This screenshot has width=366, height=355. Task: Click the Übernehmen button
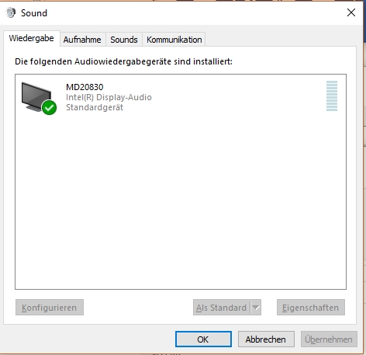pyautogui.click(x=329, y=339)
